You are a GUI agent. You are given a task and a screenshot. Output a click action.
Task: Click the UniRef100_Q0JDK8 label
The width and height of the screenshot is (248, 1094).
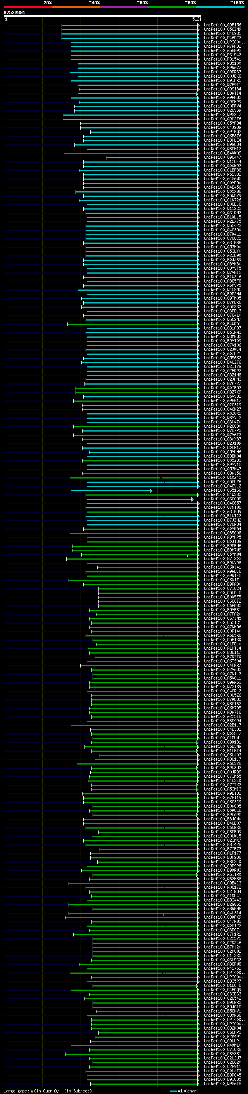click(x=222, y=76)
